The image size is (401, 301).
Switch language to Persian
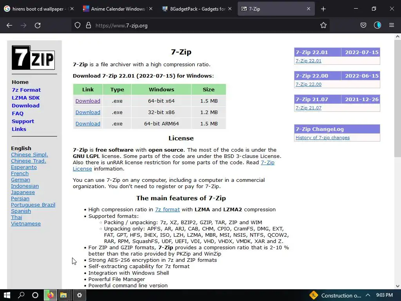(x=20, y=198)
